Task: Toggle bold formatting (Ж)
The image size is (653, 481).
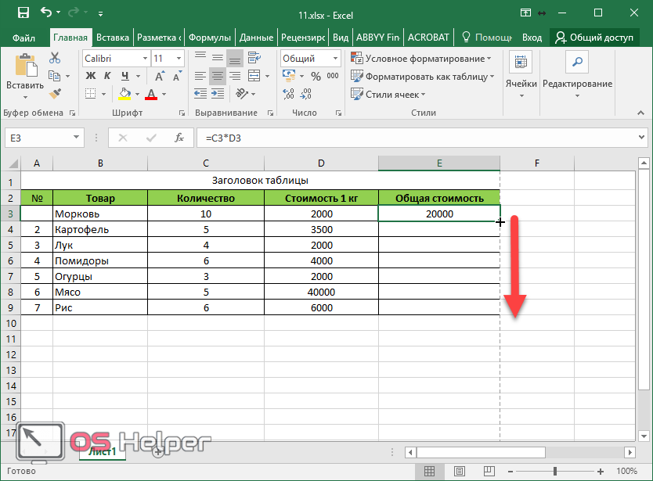Action: [90, 76]
